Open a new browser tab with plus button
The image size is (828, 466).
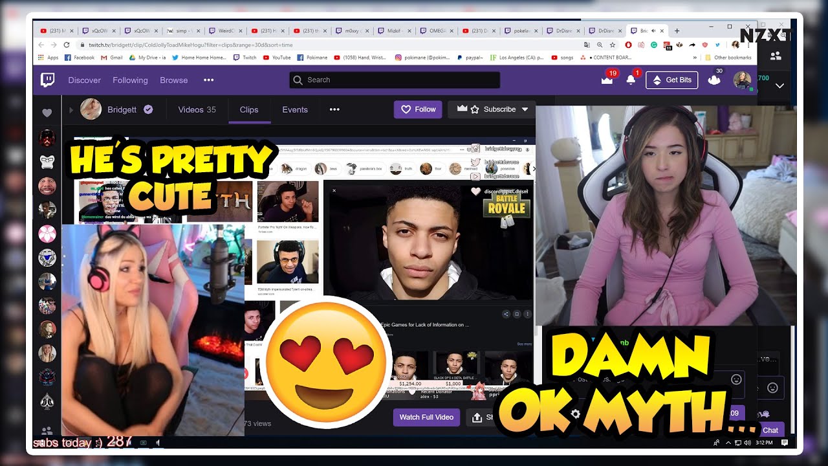(x=677, y=30)
